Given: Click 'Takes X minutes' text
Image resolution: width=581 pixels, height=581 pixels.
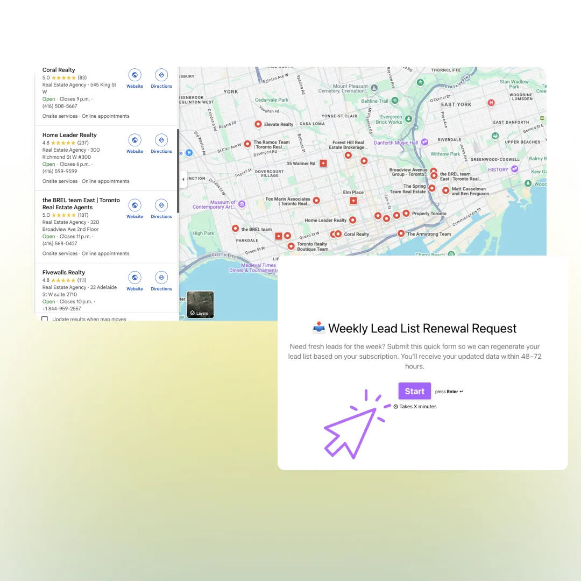Looking at the screenshot, I should point(417,407).
